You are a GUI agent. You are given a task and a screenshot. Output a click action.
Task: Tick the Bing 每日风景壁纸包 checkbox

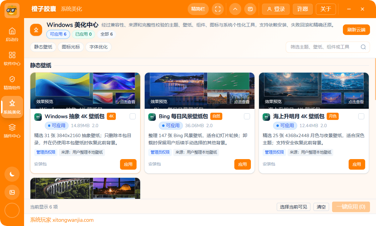pyautogui.click(x=247, y=116)
